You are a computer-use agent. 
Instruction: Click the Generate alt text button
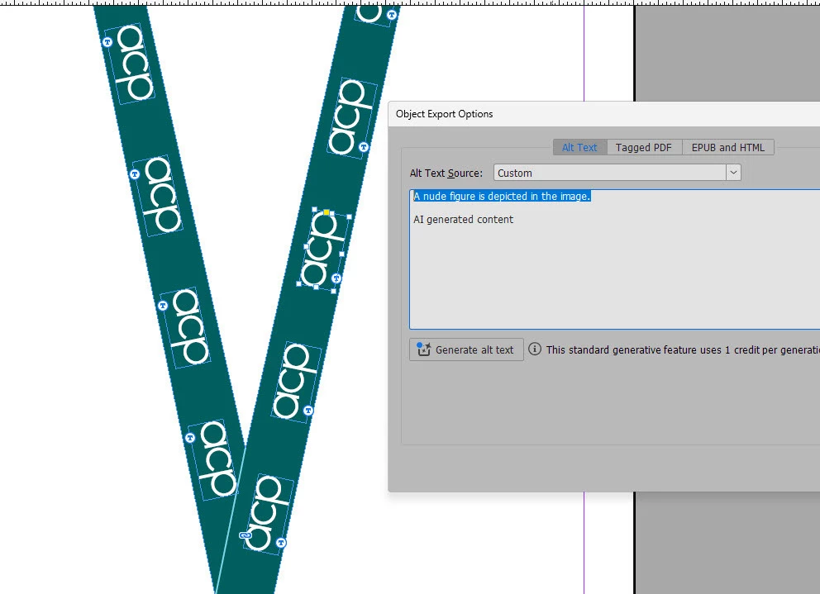[466, 349]
